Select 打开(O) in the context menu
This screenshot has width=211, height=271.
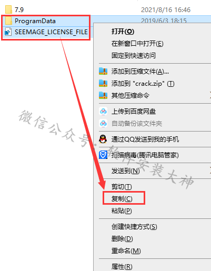point(123,32)
